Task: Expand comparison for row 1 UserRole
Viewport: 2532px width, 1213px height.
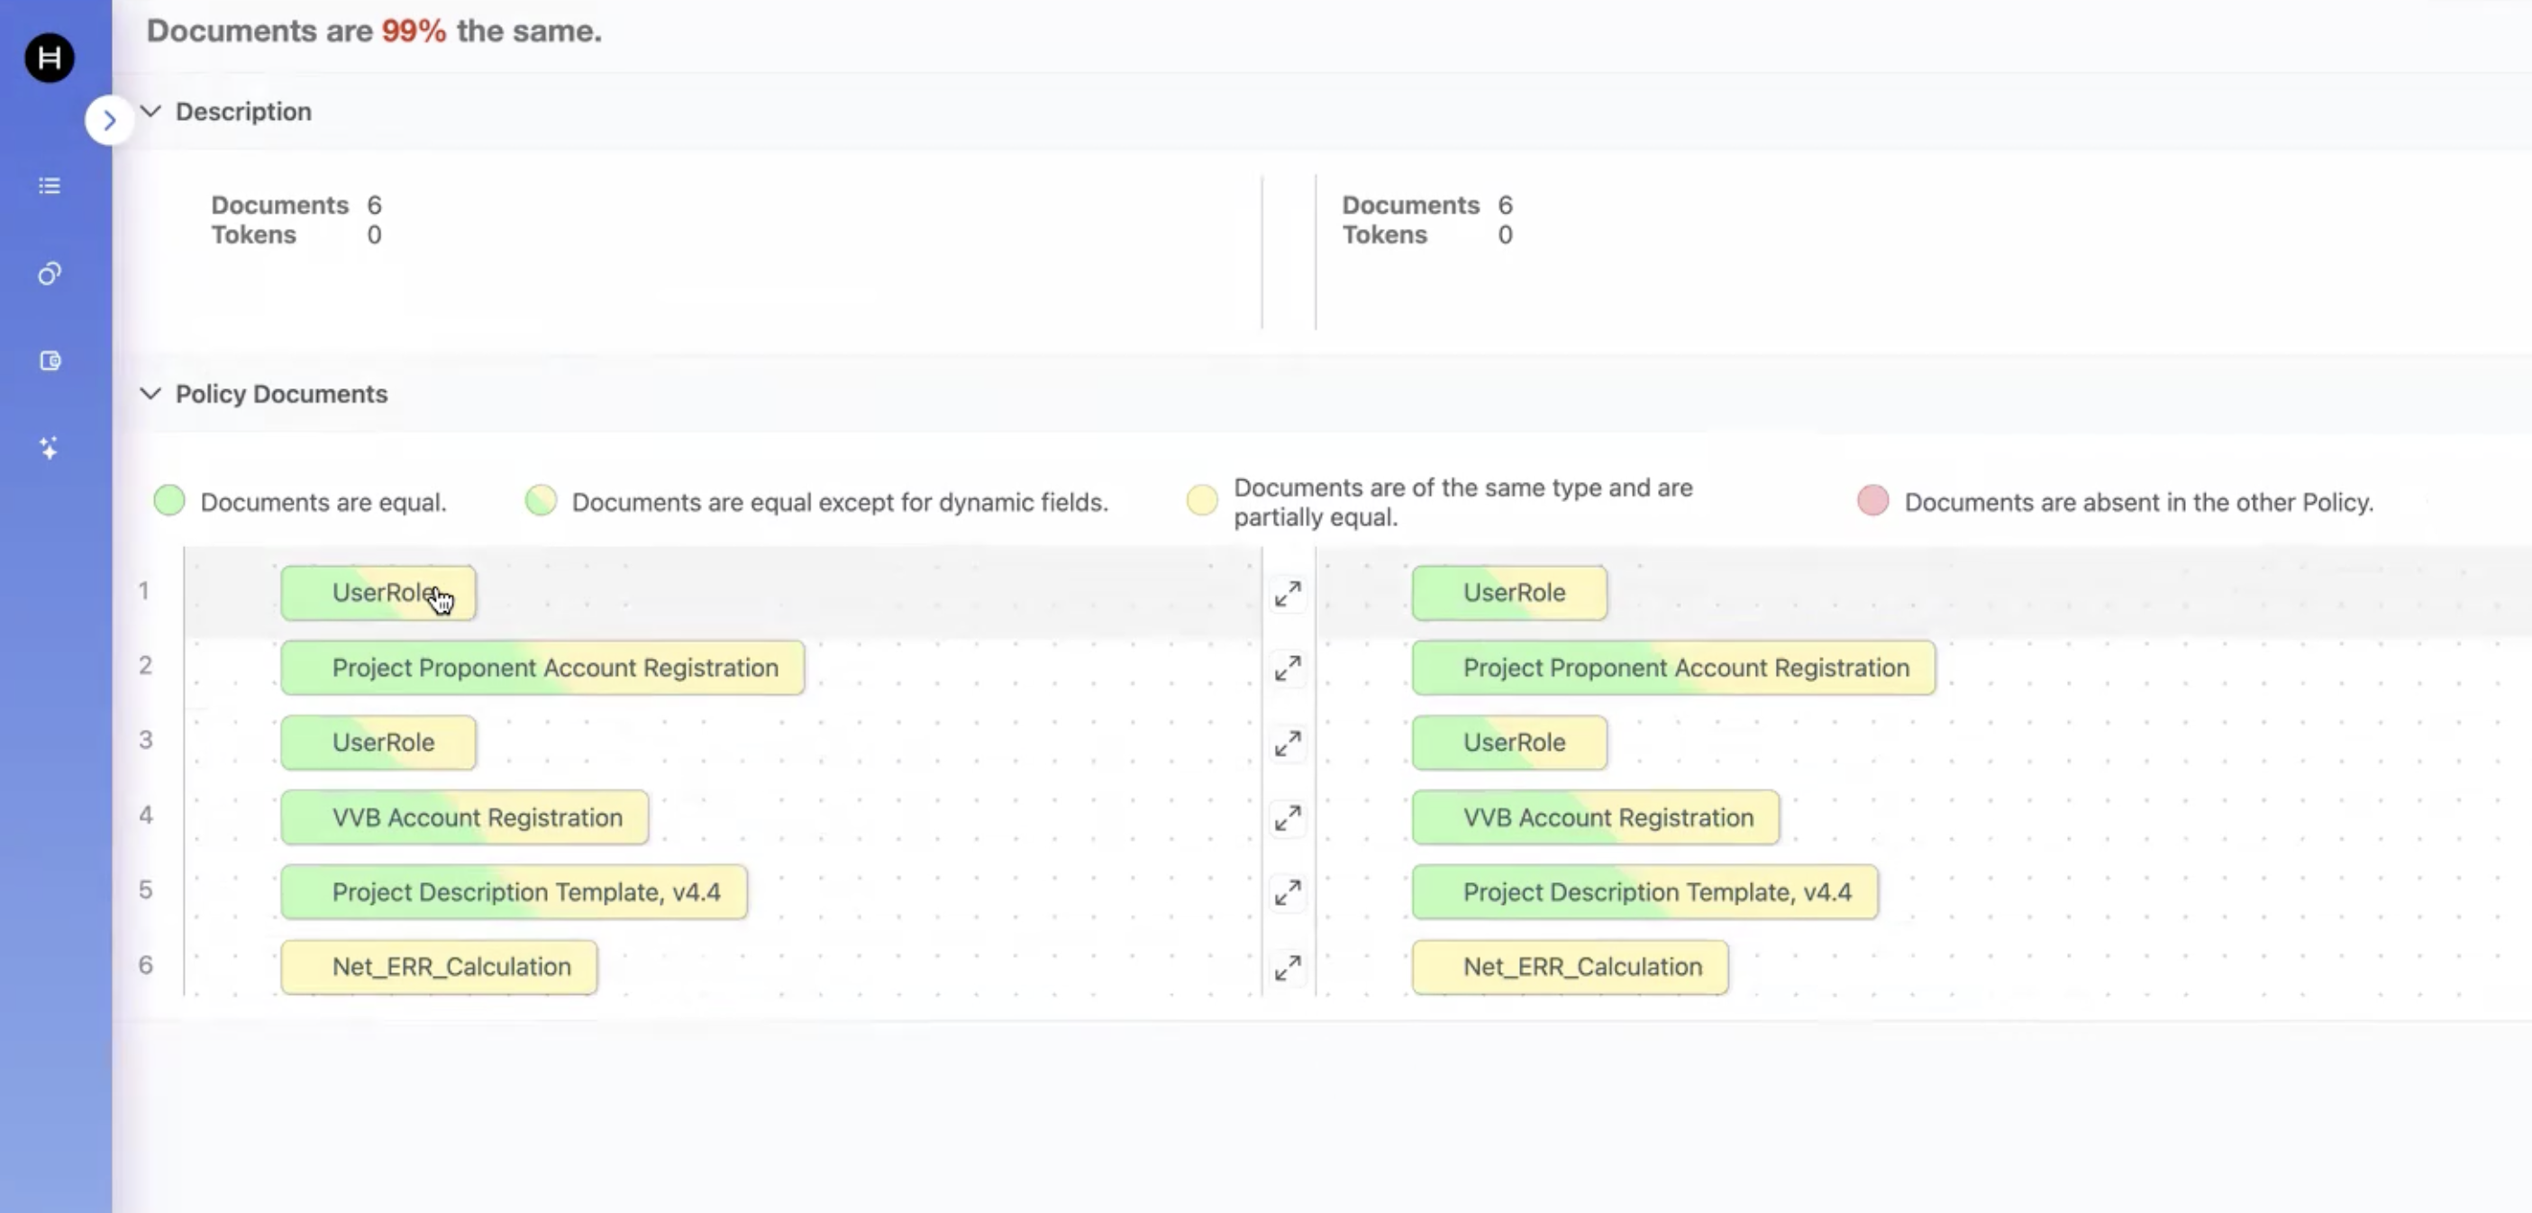Action: (x=1287, y=594)
